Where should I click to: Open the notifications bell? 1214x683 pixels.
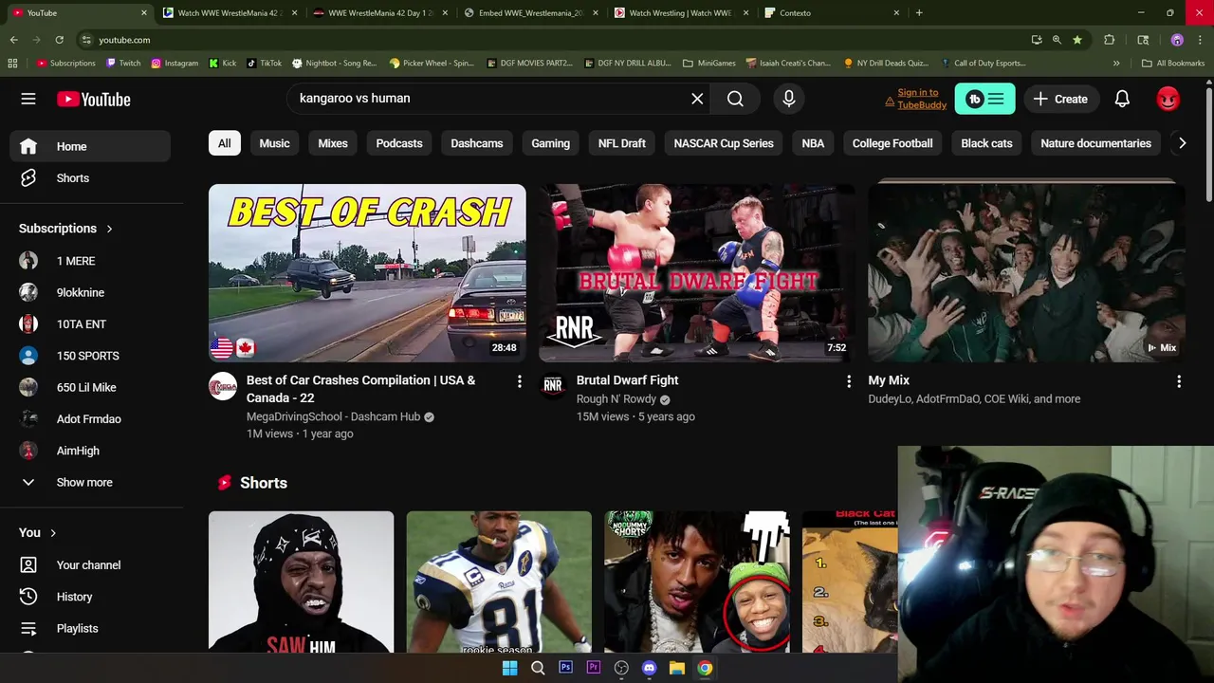click(x=1122, y=99)
